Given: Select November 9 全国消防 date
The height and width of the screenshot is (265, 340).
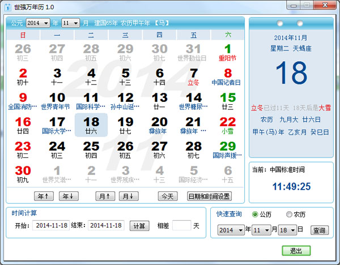Looking at the screenshot, I should (23, 101).
